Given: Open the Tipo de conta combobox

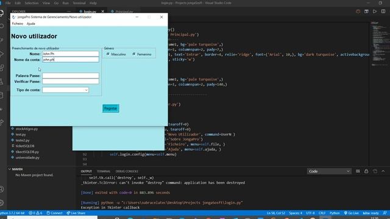Looking at the screenshot, I should (65, 90).
